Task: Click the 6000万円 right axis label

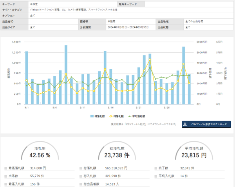Action: (x=202, y=42)
